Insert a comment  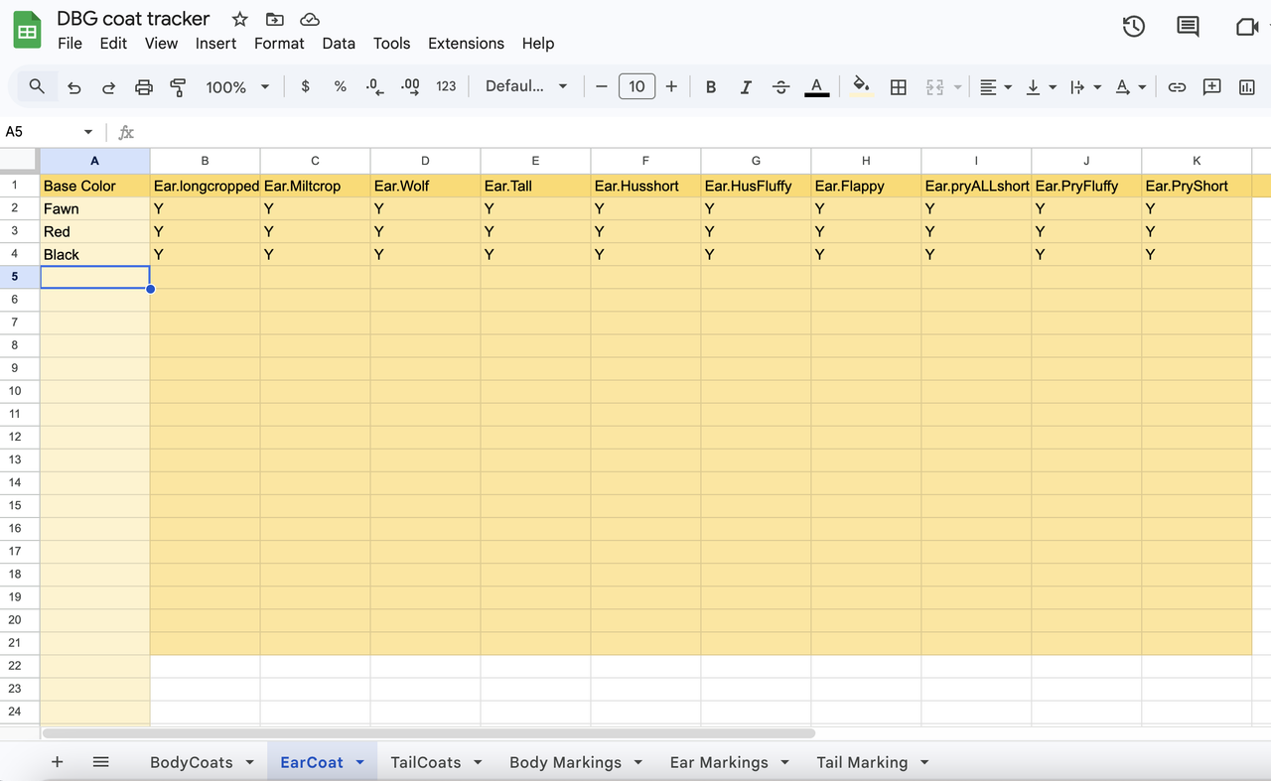coord(1211,87)
